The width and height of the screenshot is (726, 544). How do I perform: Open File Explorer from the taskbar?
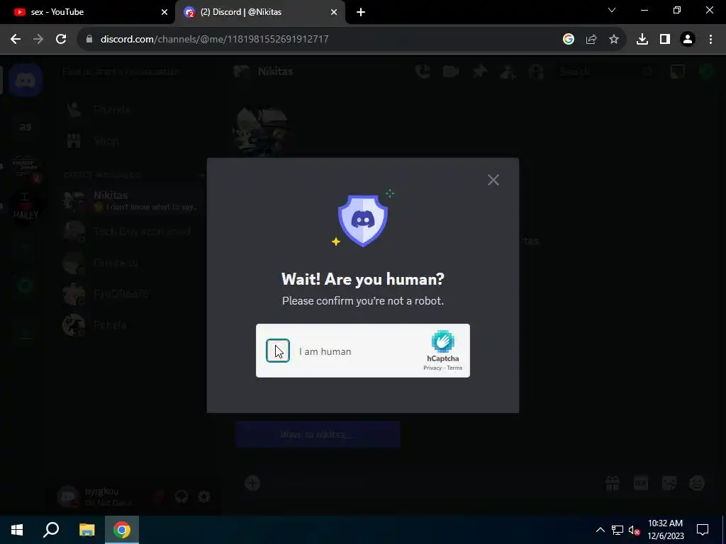86,530
